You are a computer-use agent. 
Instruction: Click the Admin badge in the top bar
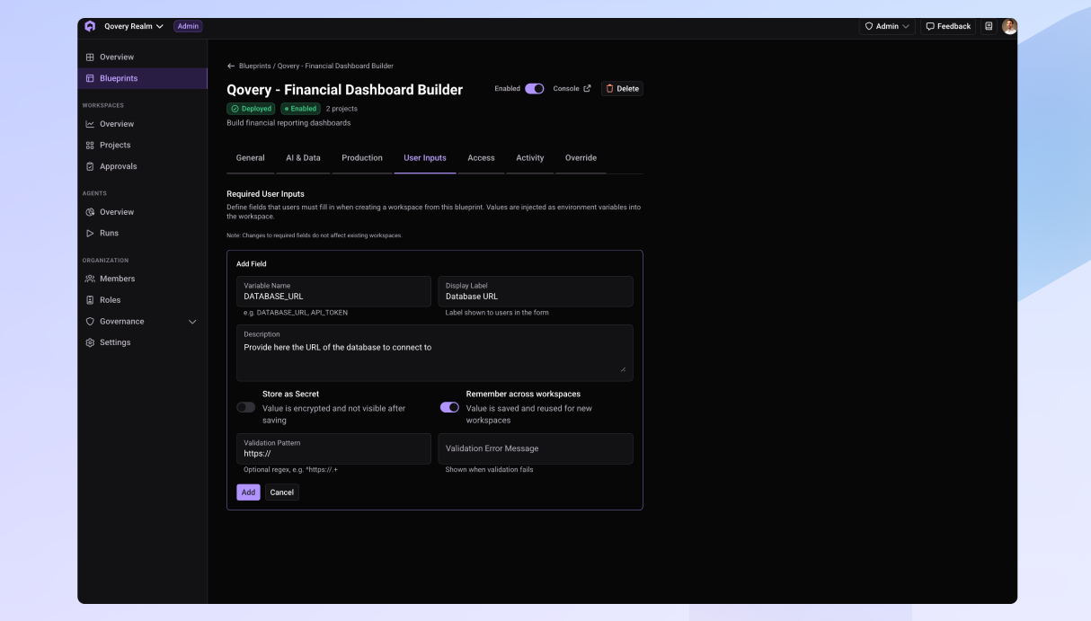pos(188,26)
